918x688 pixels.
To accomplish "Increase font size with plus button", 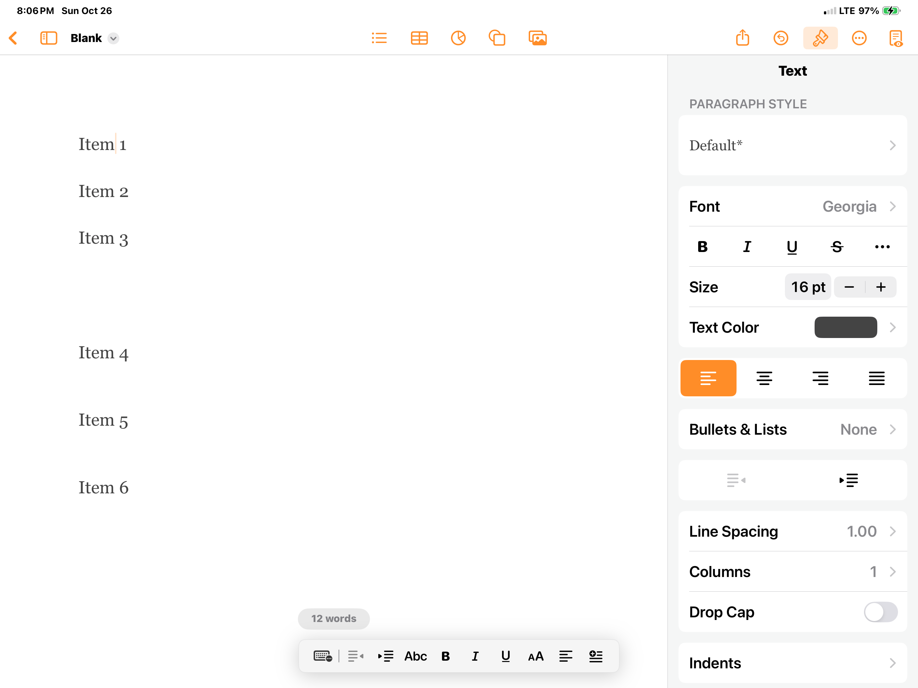I will pos(881,287).
